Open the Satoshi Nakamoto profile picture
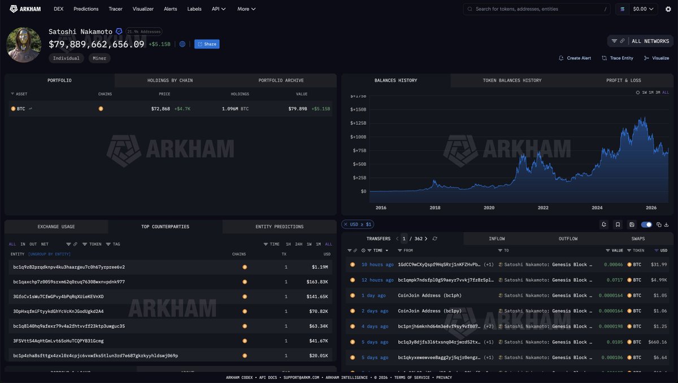This screenshot has width=678, height=383. 23,45
